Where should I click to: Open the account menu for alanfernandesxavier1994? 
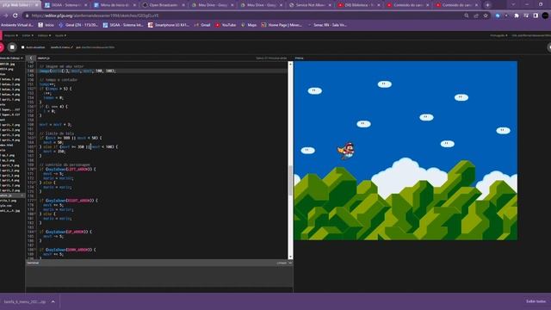pos(531,35)
